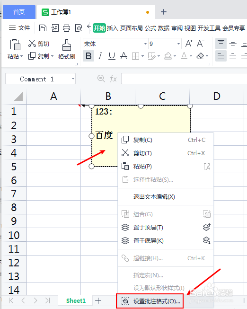Apply the fill color bucket
Viewport: 247px width, 309px height.
168,56
